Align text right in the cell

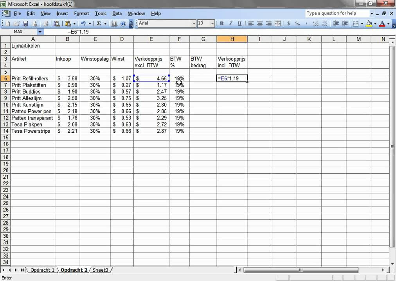point(269,23)
